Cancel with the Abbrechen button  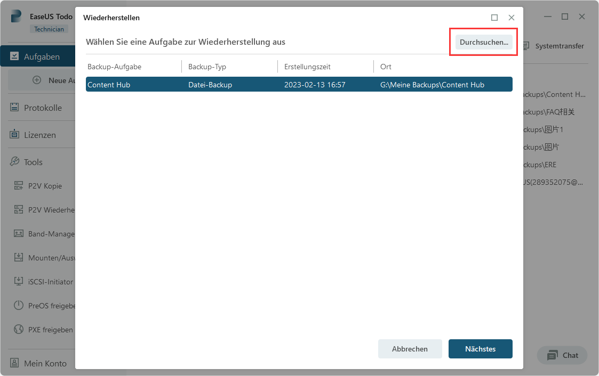point(410,349)
